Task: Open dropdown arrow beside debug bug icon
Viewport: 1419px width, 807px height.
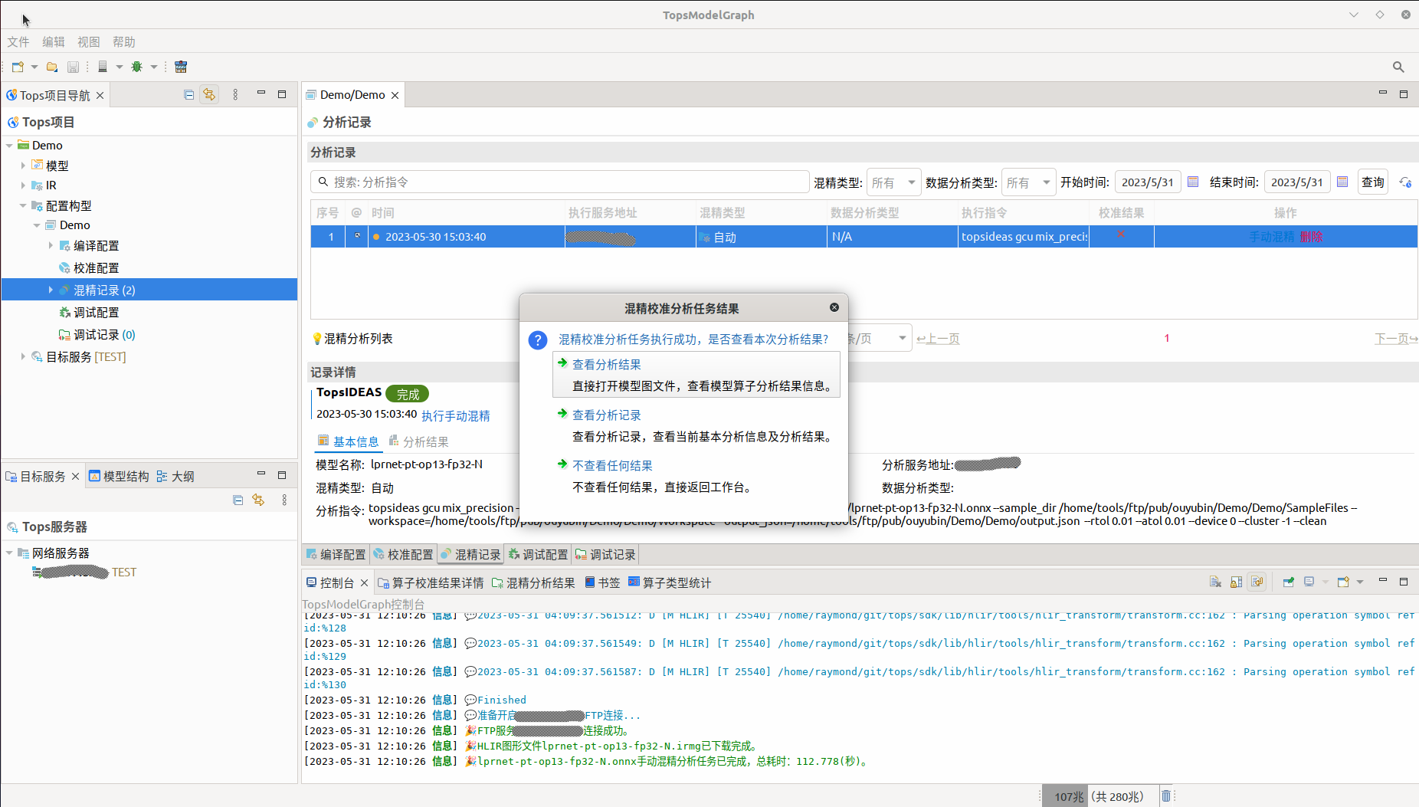Action: (154, 67)
